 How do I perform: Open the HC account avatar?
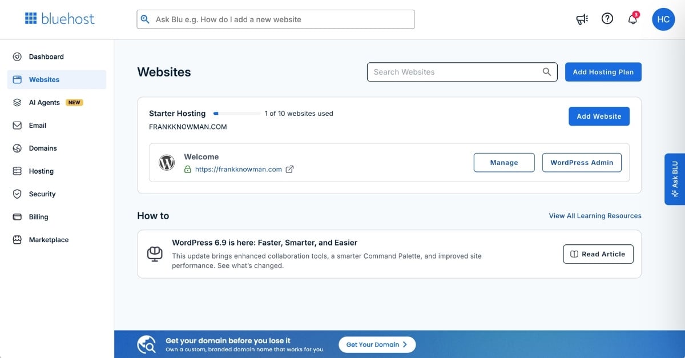pyautogui.click(x=663, y=19)
